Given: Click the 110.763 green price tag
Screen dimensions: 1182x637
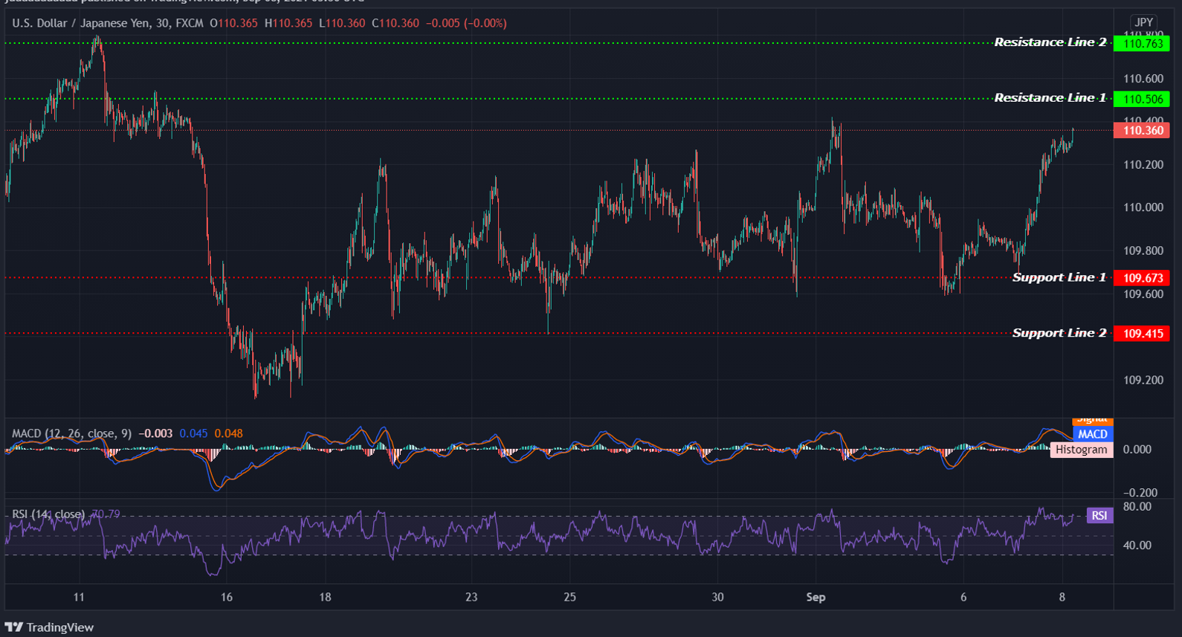Looking at the screenshot, I should click(x=1142, y=43).
